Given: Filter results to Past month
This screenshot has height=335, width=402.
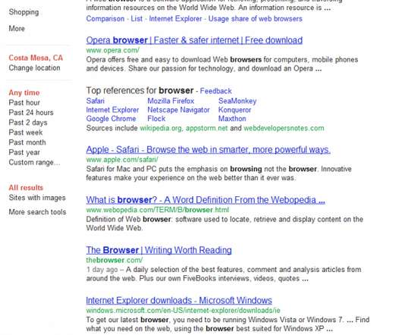Looking at the screenshot, I should pyautogui.click(x=27, y=142).
